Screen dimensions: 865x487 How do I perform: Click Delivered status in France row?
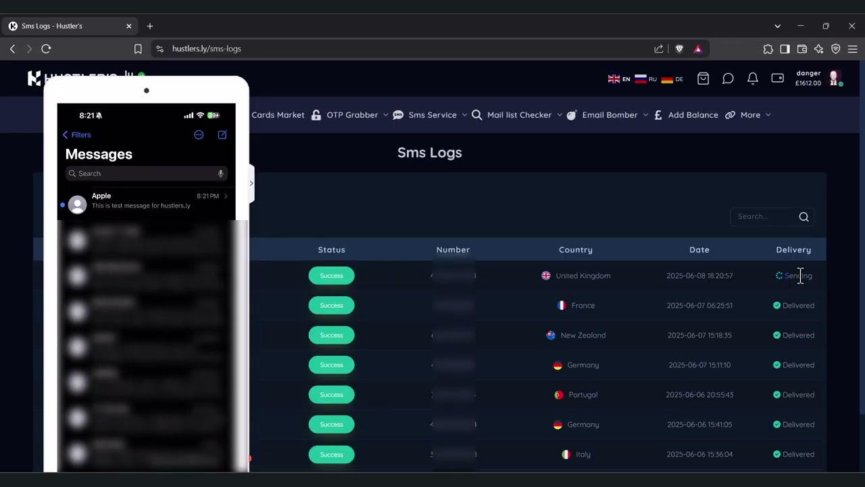(x=794, y=305)
